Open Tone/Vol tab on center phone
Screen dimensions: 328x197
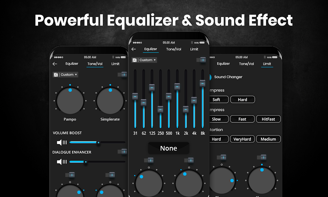(x=174, y=49)
